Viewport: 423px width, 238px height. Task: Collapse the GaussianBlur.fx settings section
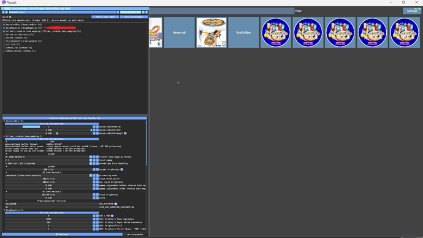[4, 121]
